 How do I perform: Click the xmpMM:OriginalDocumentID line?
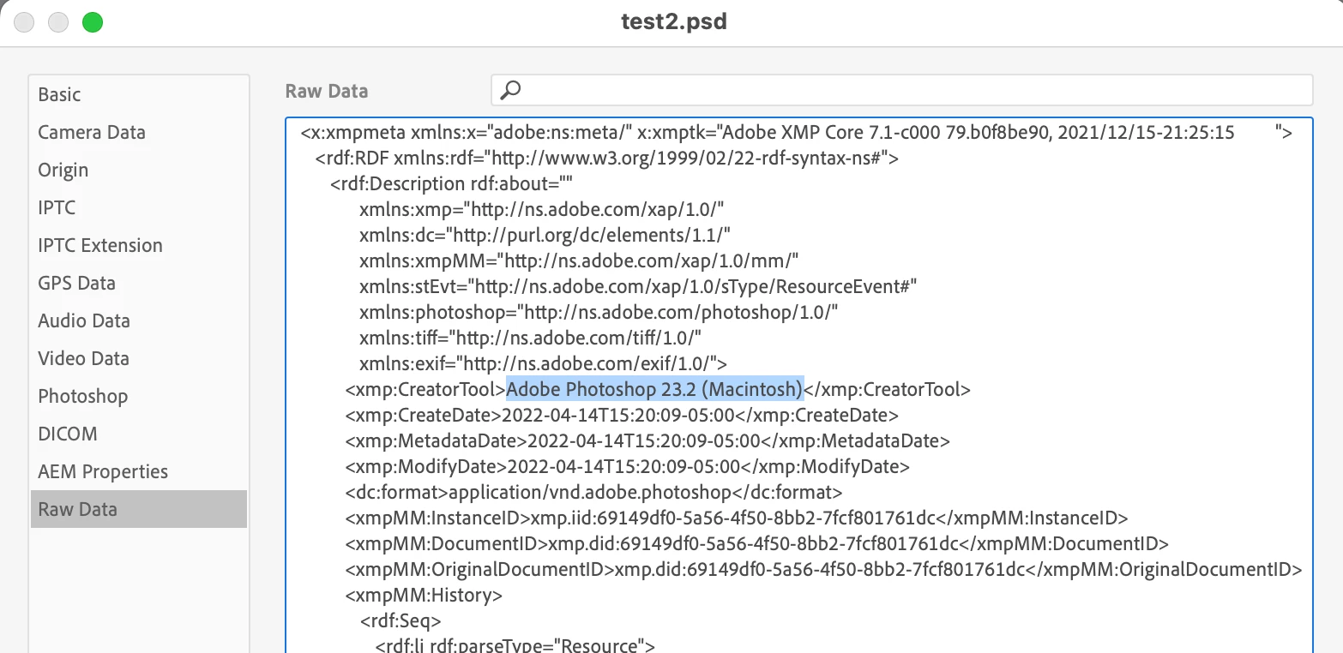coord(824,570)
